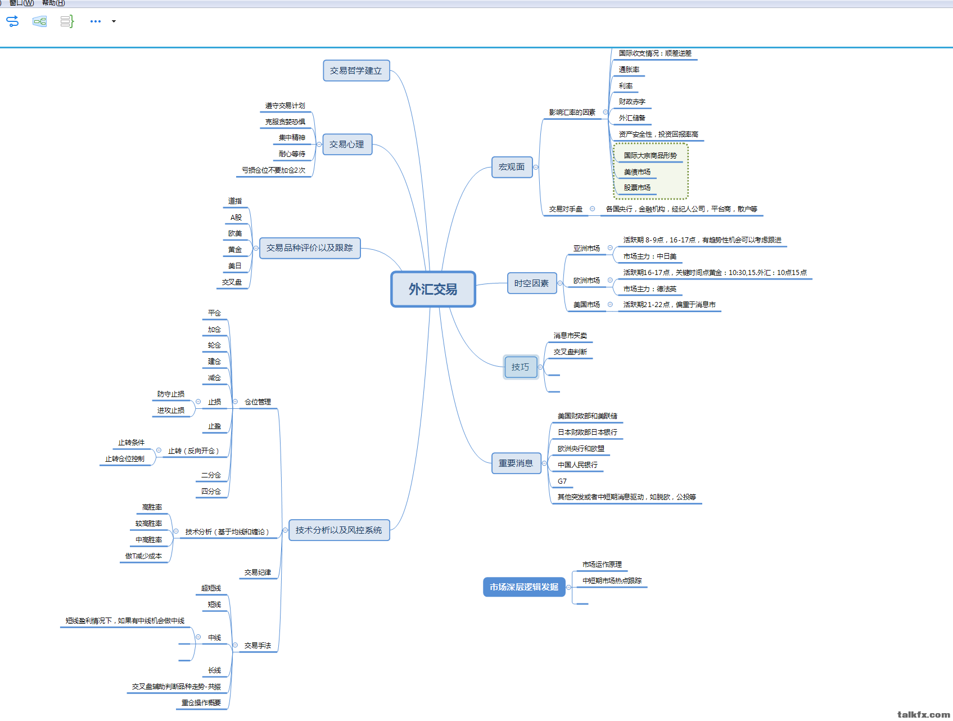Select the 做T减少成本 subtopic

click(x=143, y=556)
